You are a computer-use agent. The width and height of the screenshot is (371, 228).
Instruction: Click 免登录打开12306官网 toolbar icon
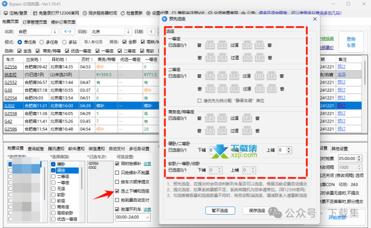[x=35, y=13]
